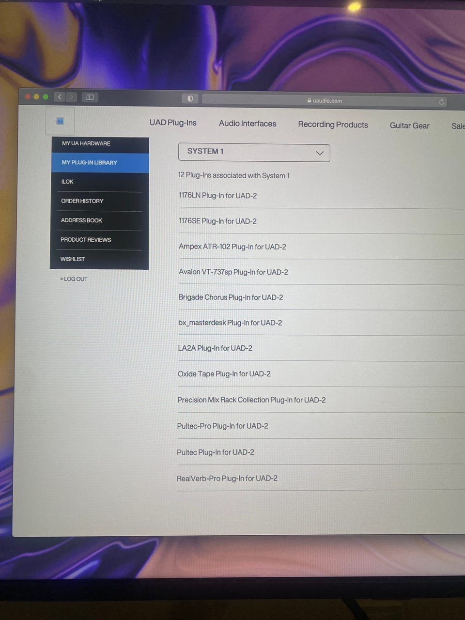The width and height of the screenshot is (465, 620).
Task: Open the Guitar Gear menu
Action: (x=409, y=125)
